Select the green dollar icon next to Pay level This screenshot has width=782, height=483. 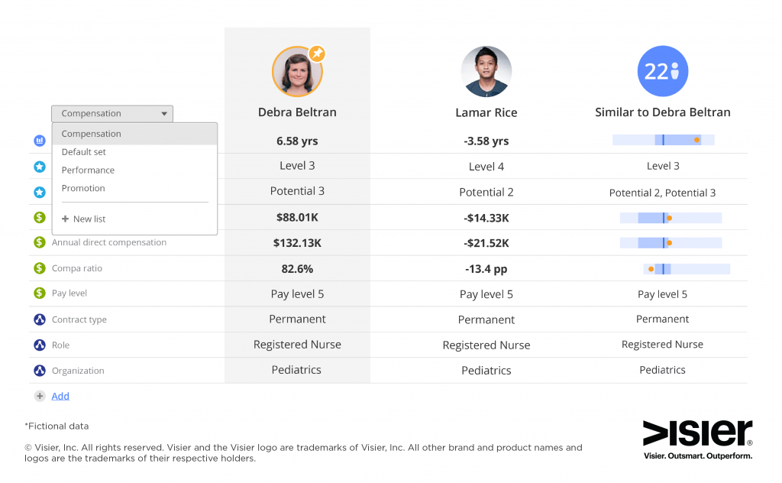pyautogui.click(x=39, y=293)
